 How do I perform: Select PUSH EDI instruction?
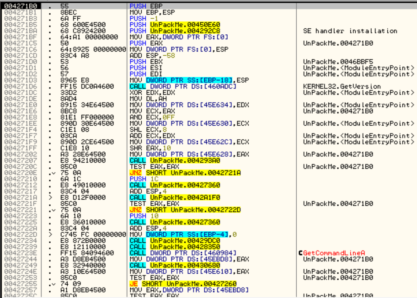click(x=146, y=74)
